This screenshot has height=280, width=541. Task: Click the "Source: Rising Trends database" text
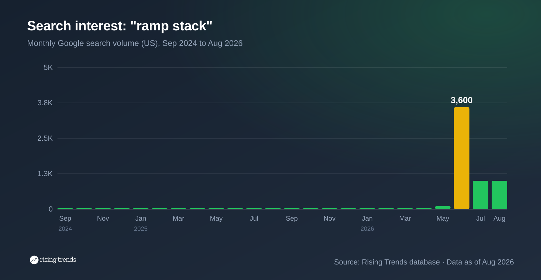click(x=387, y=262)
